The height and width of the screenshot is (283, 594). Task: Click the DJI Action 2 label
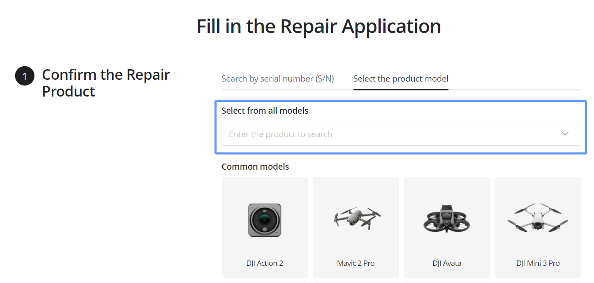(x=264, y=263)
